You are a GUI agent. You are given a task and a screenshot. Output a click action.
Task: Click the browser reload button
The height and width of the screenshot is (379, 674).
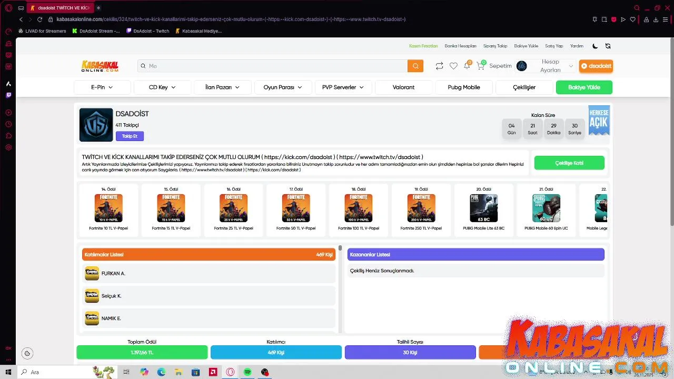click(x=39, y=19)
